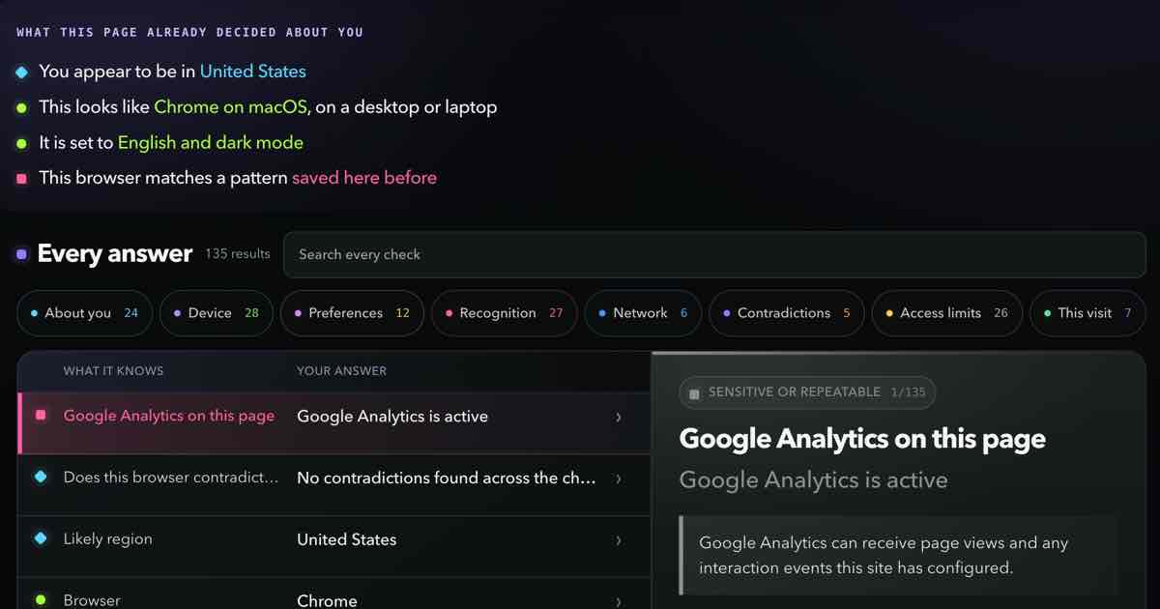Click the purple icon beside Every answer
Image resolution: width=1160 pixels, height=609 pixels.
[x=21, y=255]
